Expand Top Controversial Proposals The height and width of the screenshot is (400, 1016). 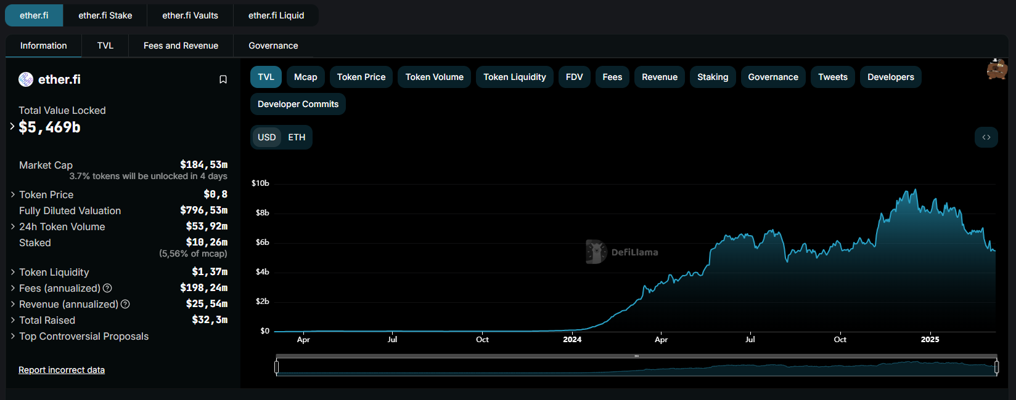(x=13, y=336)
